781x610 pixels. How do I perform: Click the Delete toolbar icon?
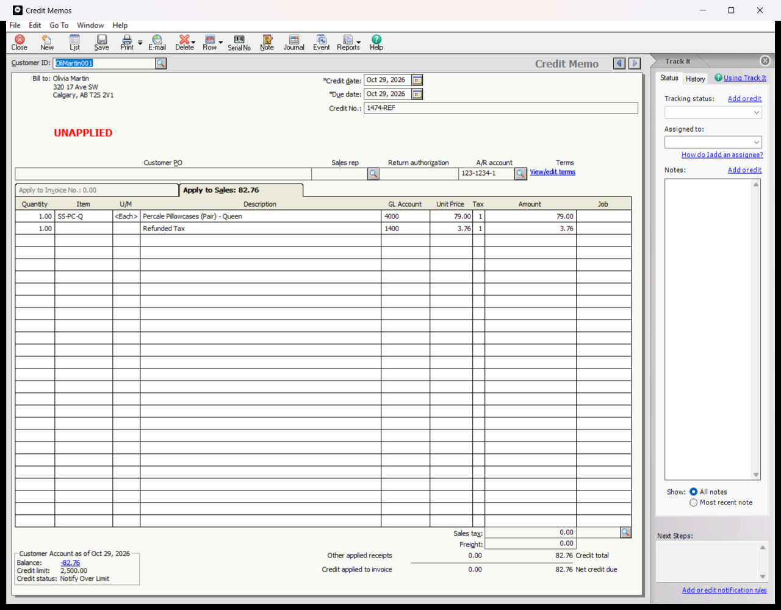click(x=184, y=43)
